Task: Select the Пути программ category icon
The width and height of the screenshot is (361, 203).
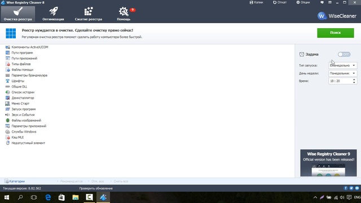Action: 7,52
